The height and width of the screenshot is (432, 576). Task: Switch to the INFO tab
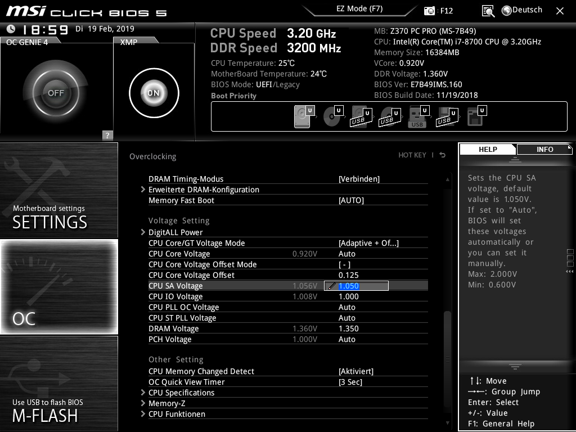[544, 149]
